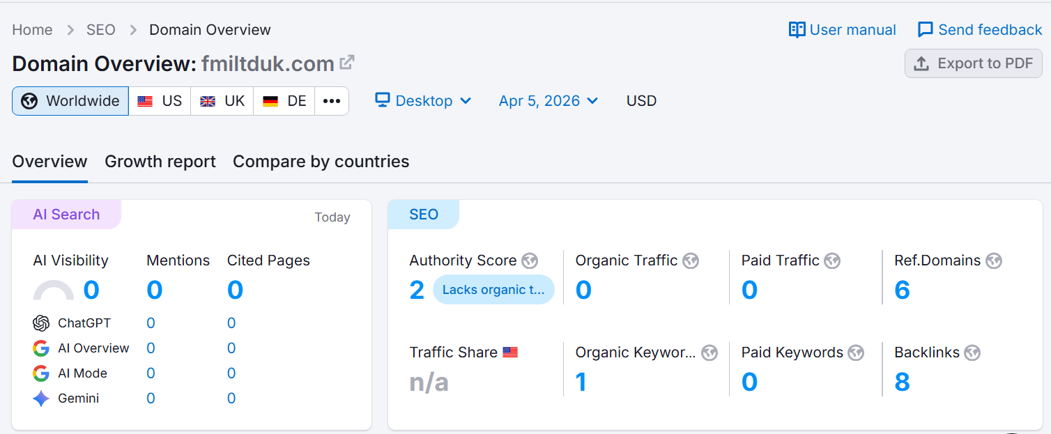Viewport: 1051px width, 434px height.
Task: Click AI Overview mentions value 0
Action: coord(151,348)
